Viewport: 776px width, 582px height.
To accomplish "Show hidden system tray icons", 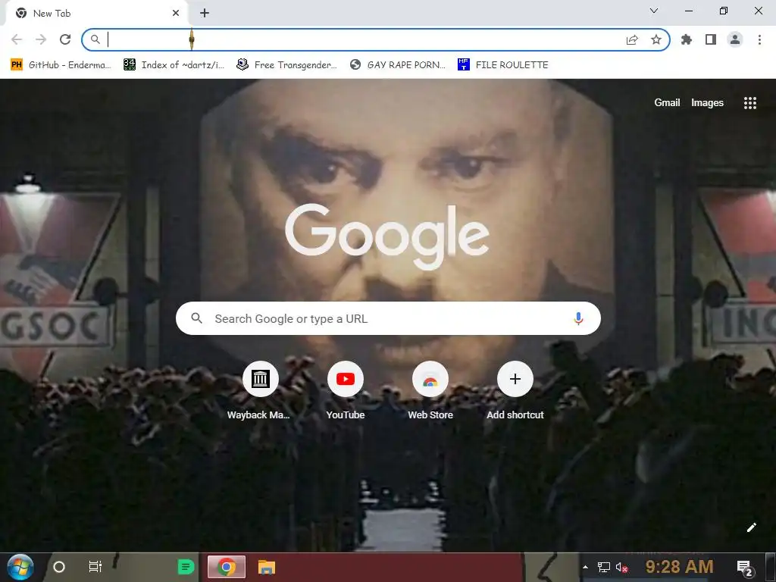I will [x=586, y=567].
